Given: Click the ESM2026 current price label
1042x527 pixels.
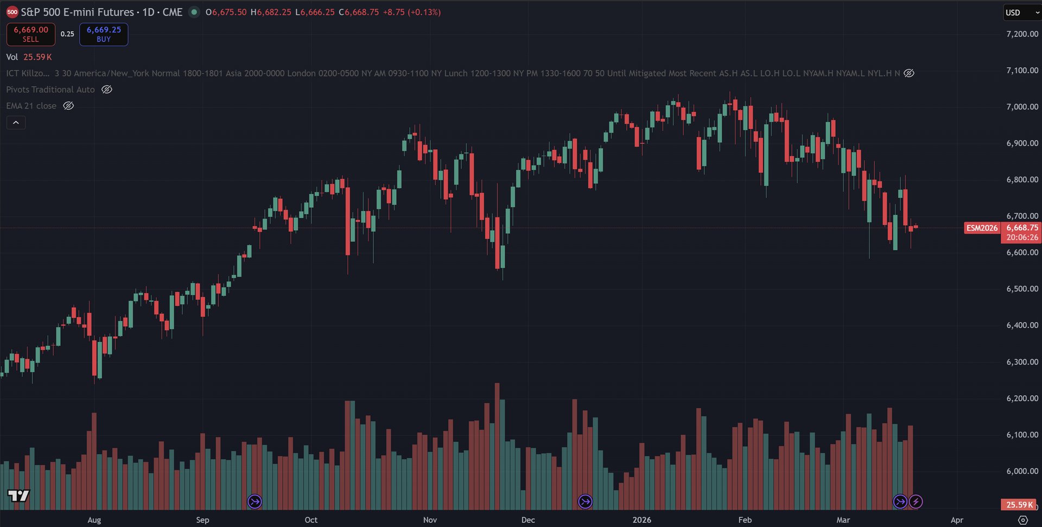Looking at the screenshot, I should tap(982, 228).
